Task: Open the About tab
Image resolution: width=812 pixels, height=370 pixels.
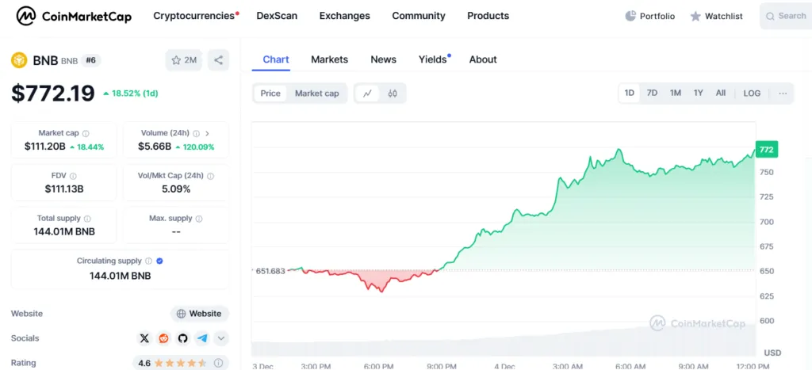Action: tap(483, 59)
